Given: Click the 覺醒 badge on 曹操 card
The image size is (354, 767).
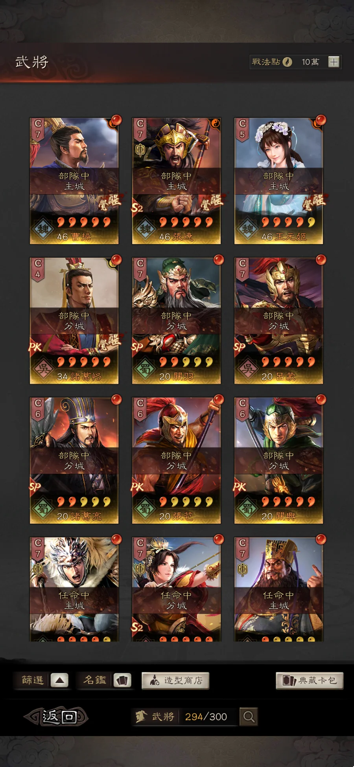Looking at the screenshot, I should point(110,202).
